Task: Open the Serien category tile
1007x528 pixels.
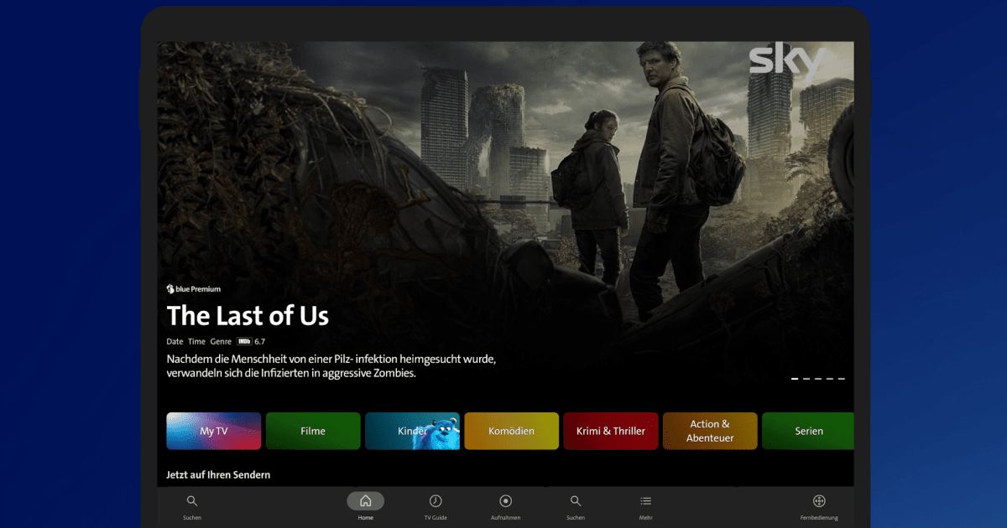Action: (807, 430)
